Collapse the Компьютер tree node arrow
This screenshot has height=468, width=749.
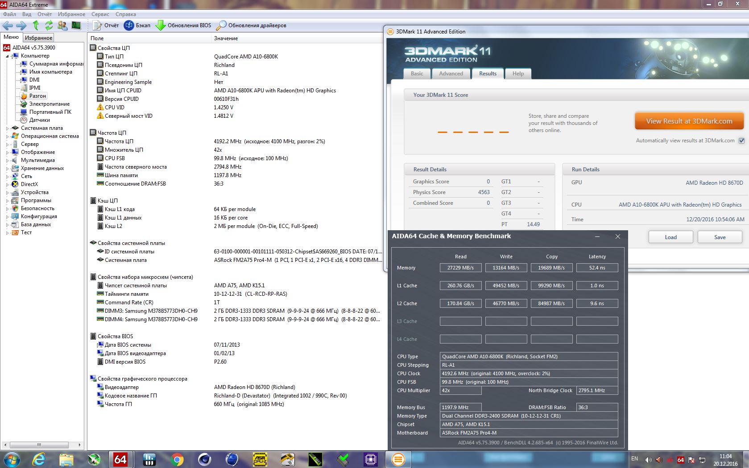coord(7,56)
